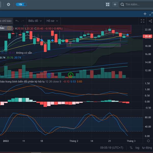
Task: Click the Tháng 2 date label
Action: coord(74,141)
